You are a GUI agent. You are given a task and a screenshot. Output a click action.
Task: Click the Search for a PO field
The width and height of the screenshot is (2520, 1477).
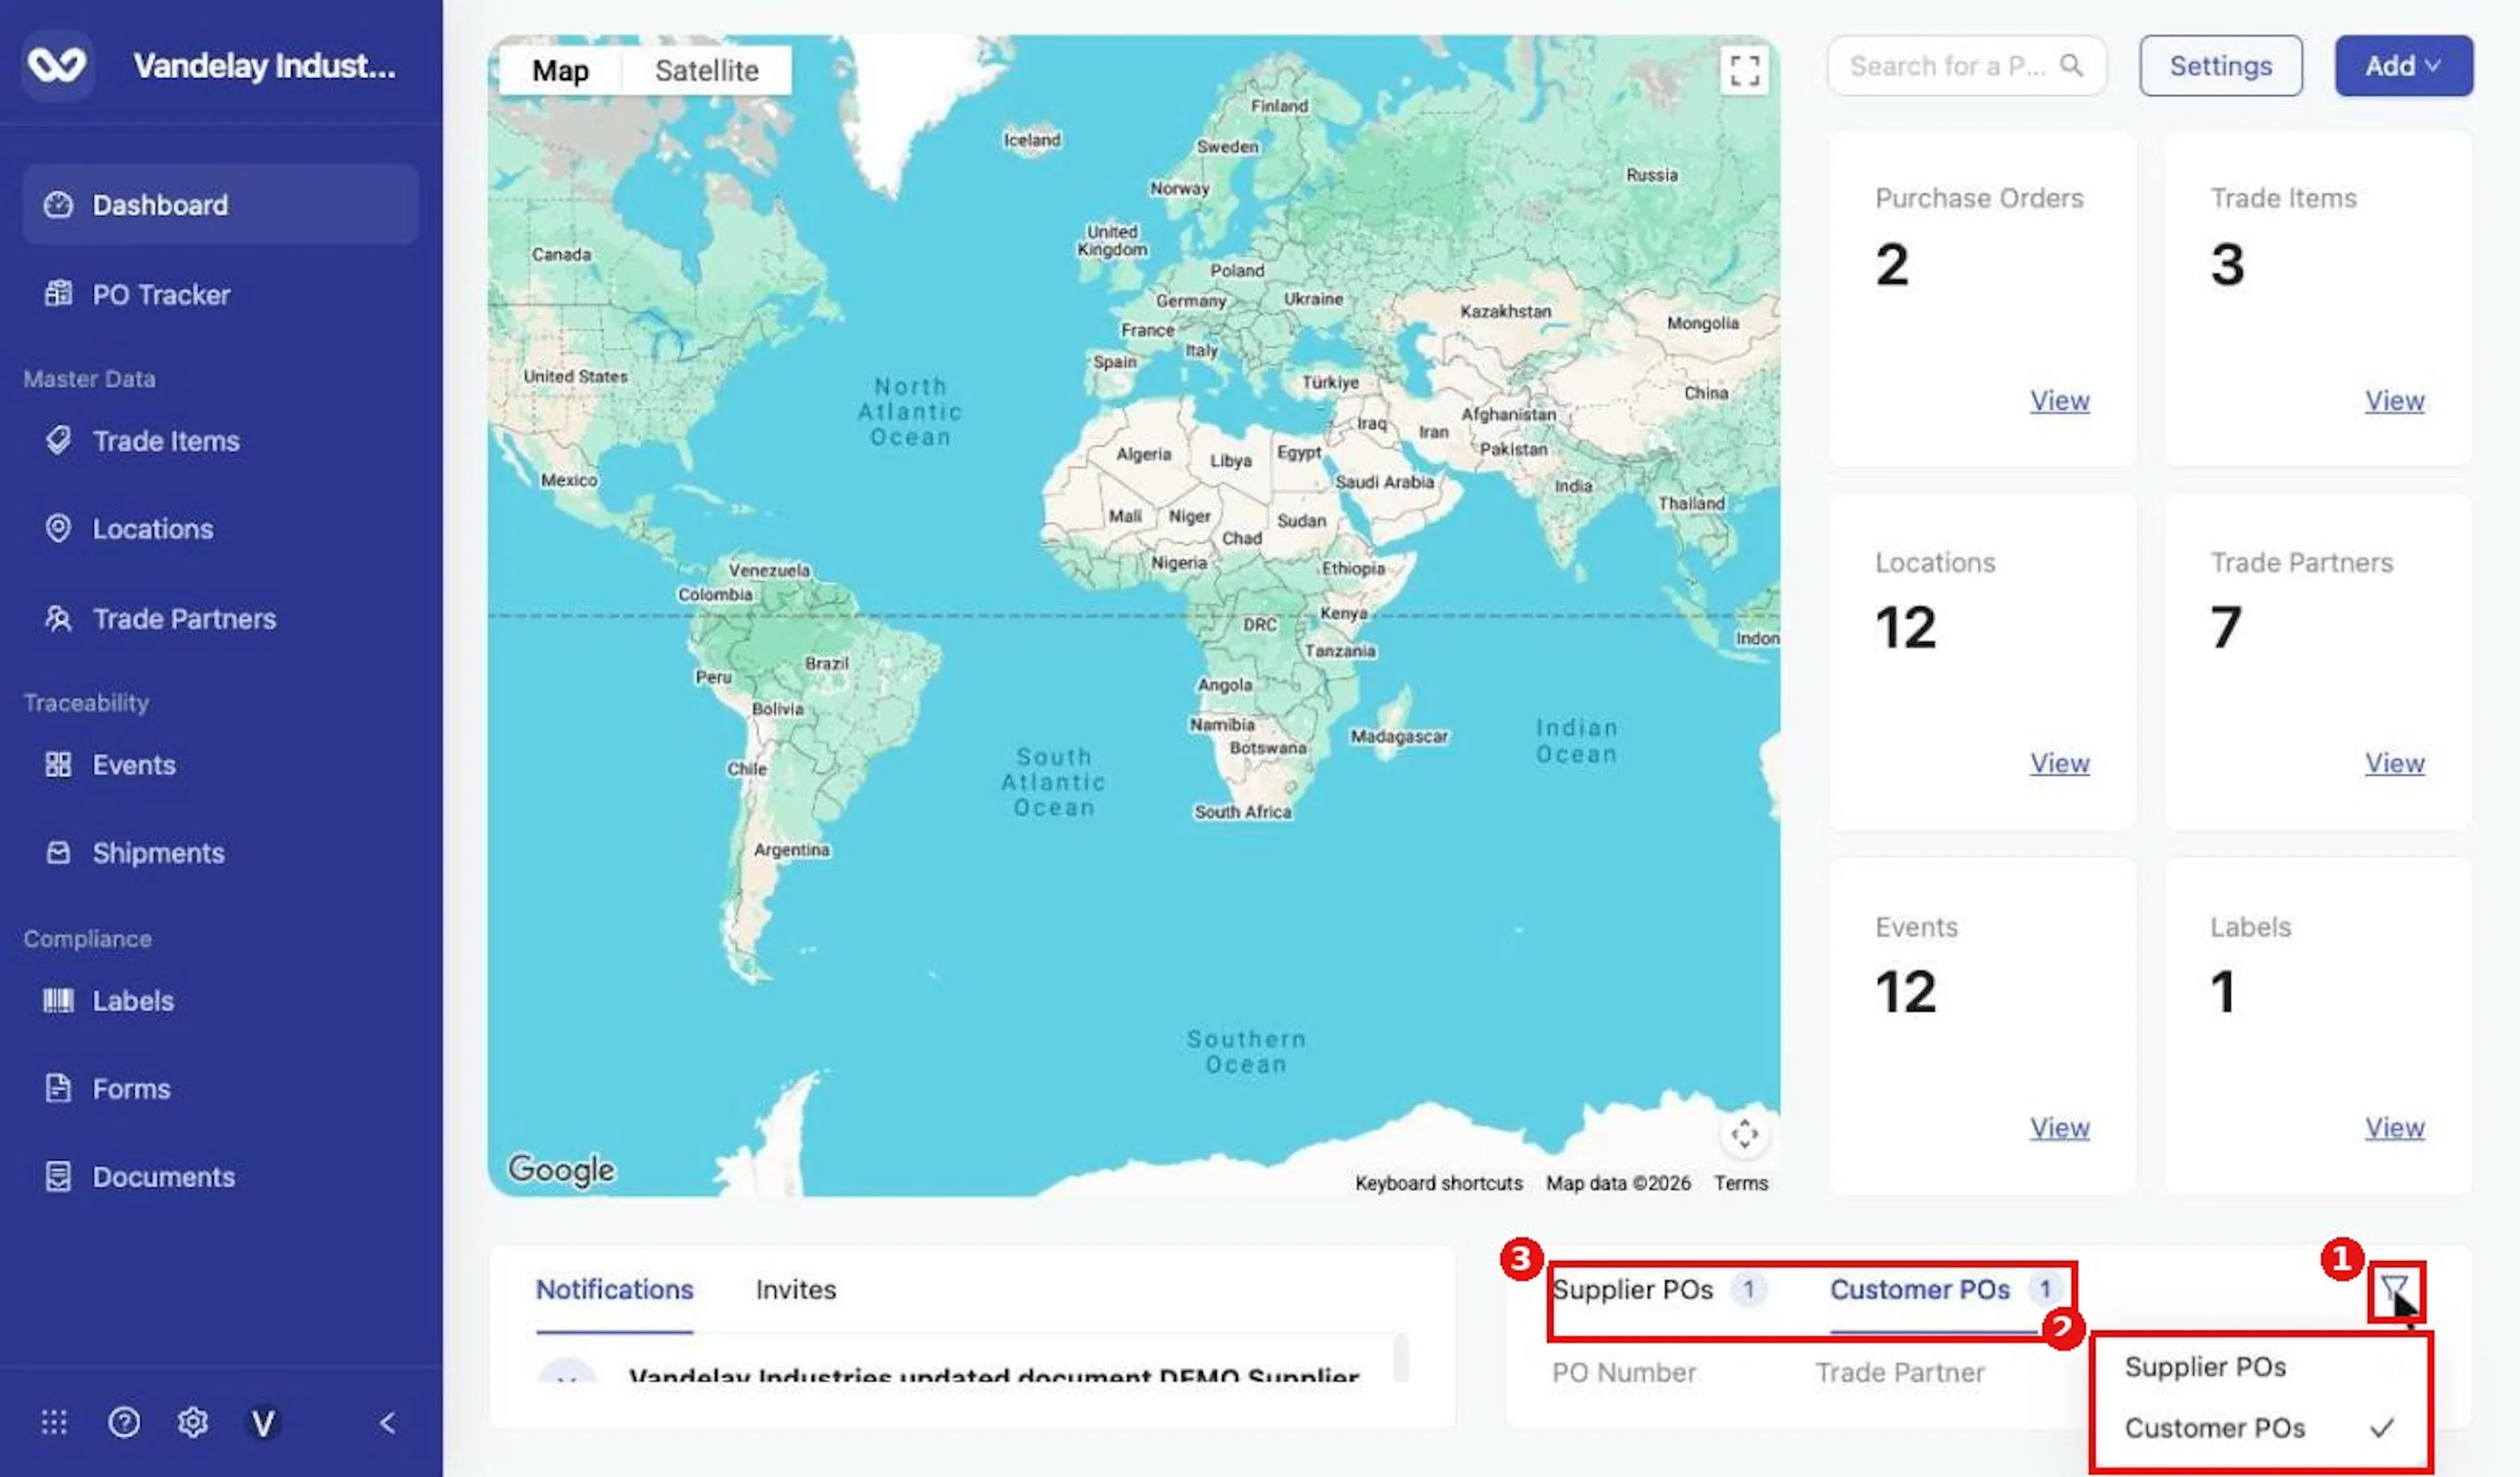[1966, 66]
